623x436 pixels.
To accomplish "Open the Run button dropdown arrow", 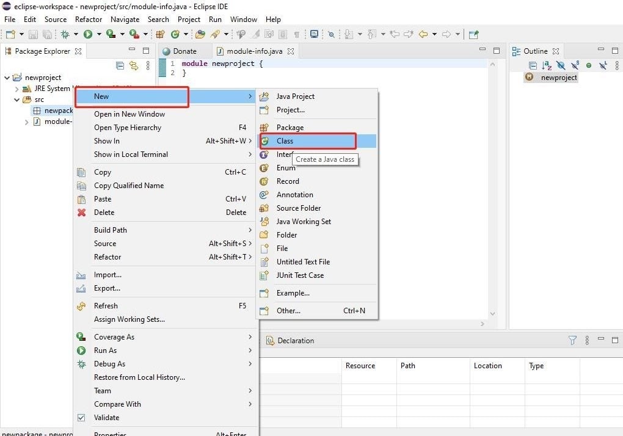I will click(99, 34).
